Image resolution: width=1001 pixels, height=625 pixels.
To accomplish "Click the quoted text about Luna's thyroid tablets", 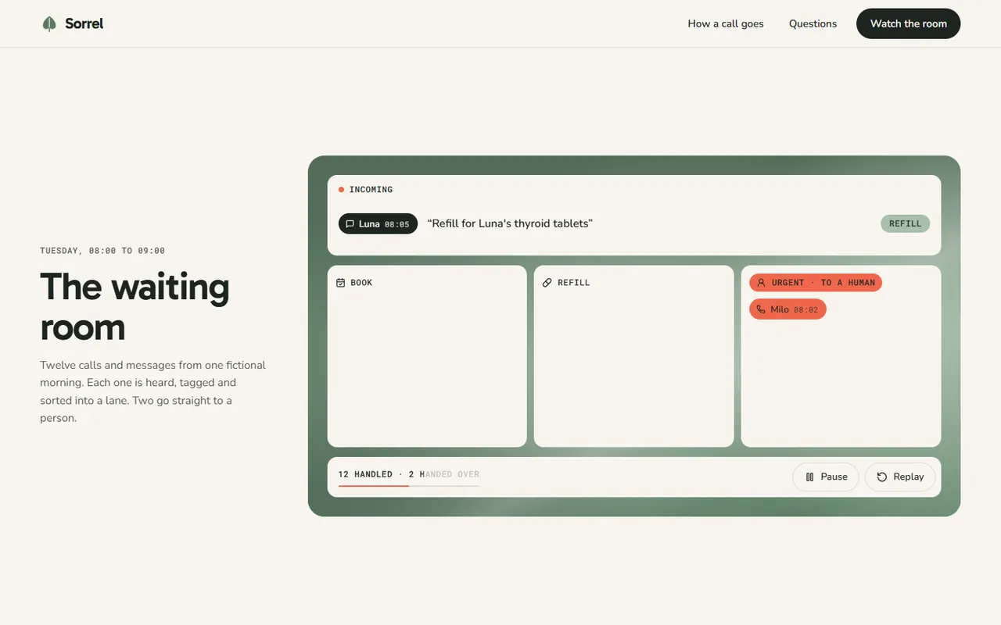I will click(x=510, y=223).
